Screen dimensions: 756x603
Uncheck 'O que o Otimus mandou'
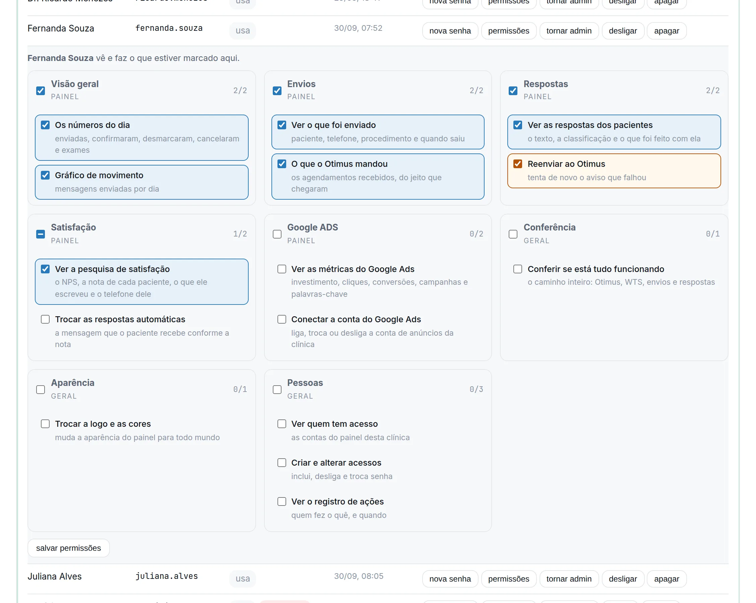point(281,164)
